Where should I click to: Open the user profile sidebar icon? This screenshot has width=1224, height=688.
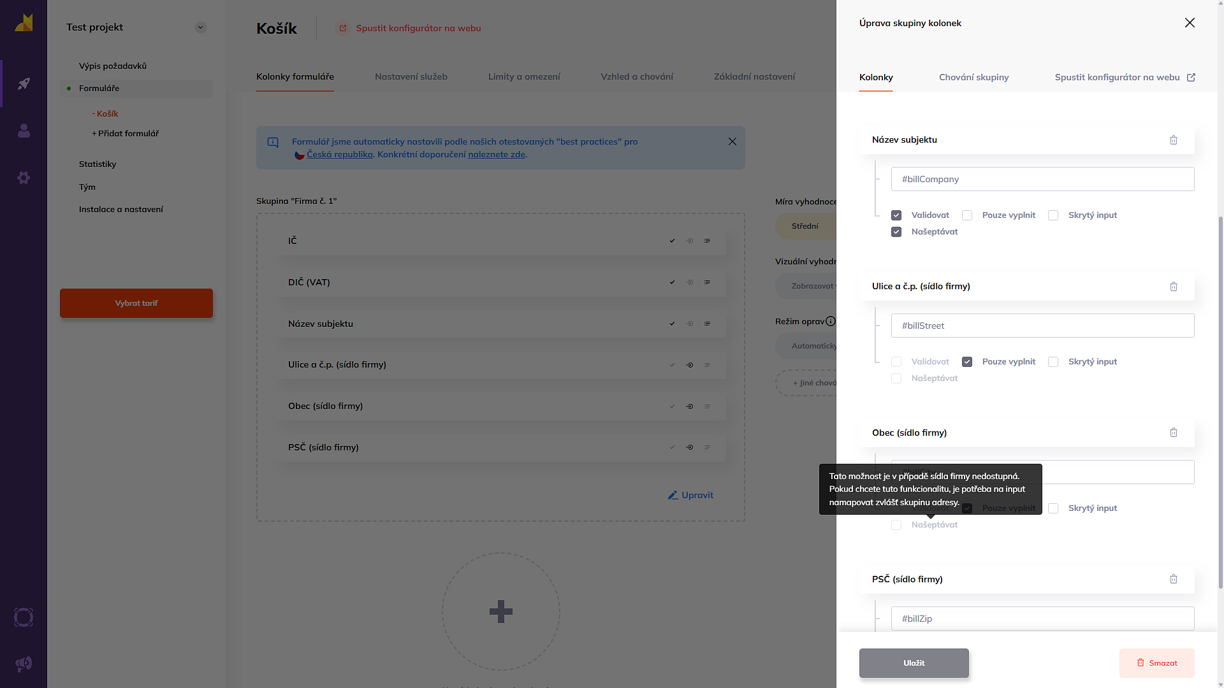tap(24, 131)
